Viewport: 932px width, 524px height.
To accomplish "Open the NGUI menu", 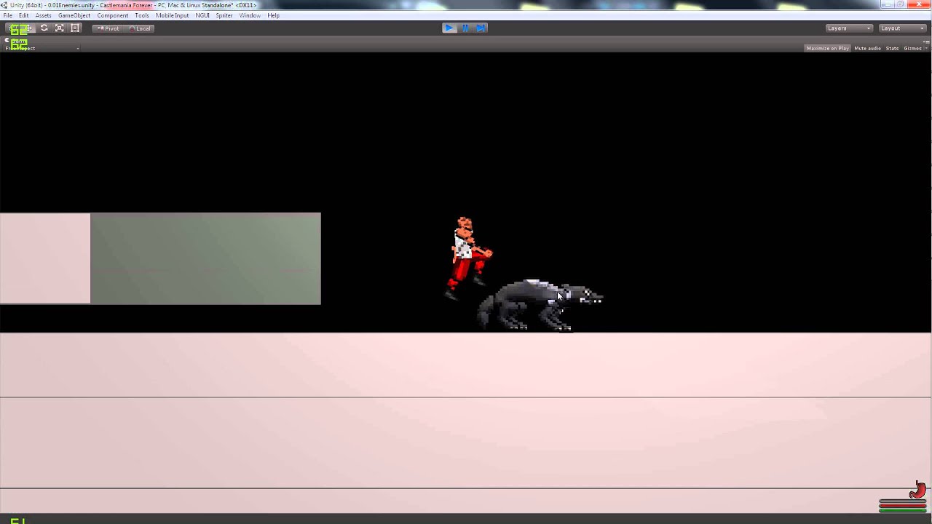I will 202,15.
